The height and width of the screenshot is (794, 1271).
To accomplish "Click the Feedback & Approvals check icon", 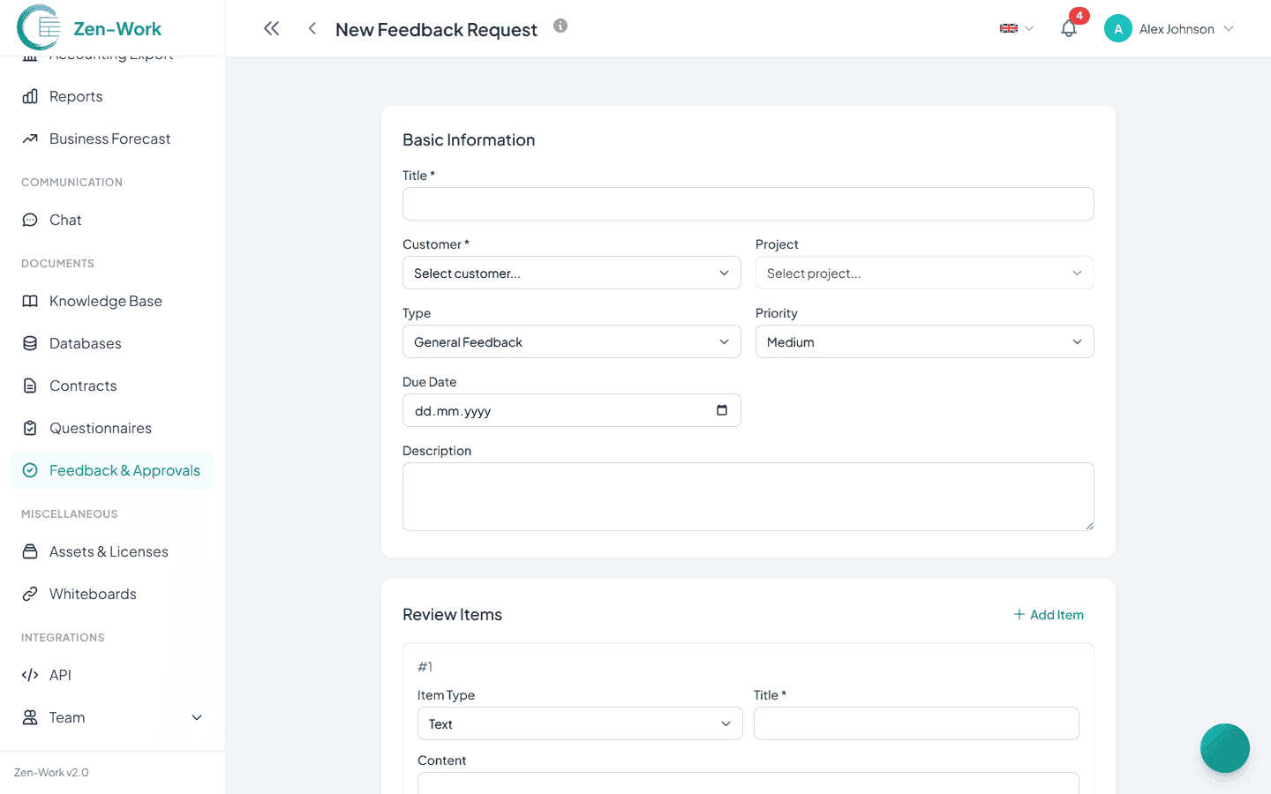I will click(30, 470).
